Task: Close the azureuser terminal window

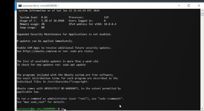Action: (199, 5)
